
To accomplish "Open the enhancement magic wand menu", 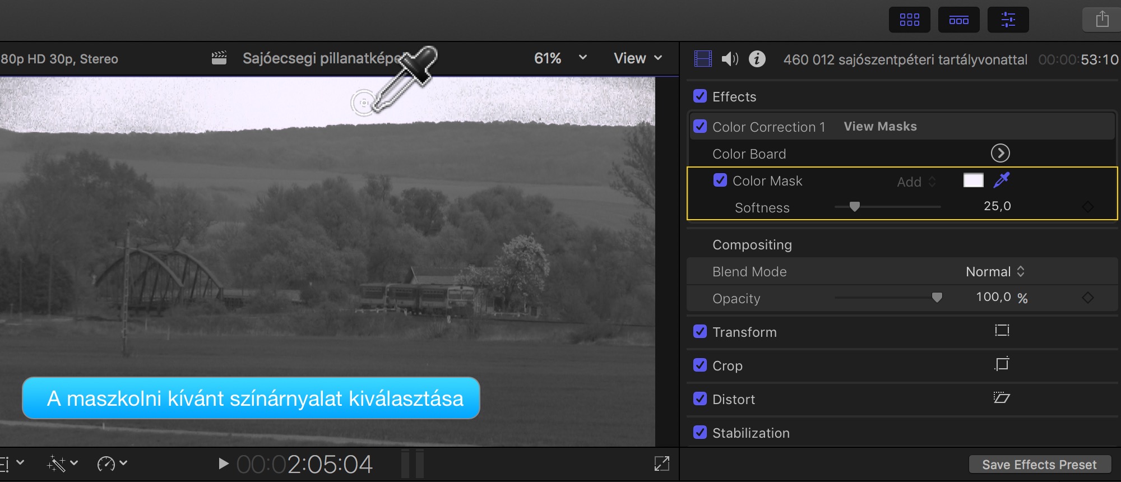I will point(62,464).
